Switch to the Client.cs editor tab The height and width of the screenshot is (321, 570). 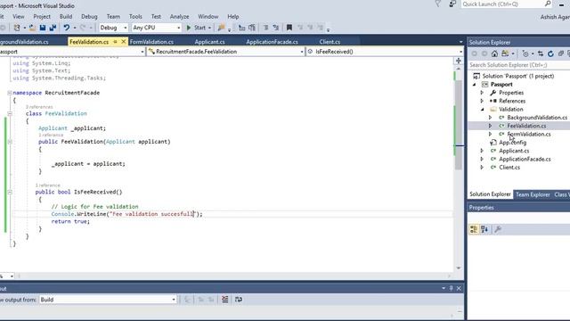click(330, 42)
